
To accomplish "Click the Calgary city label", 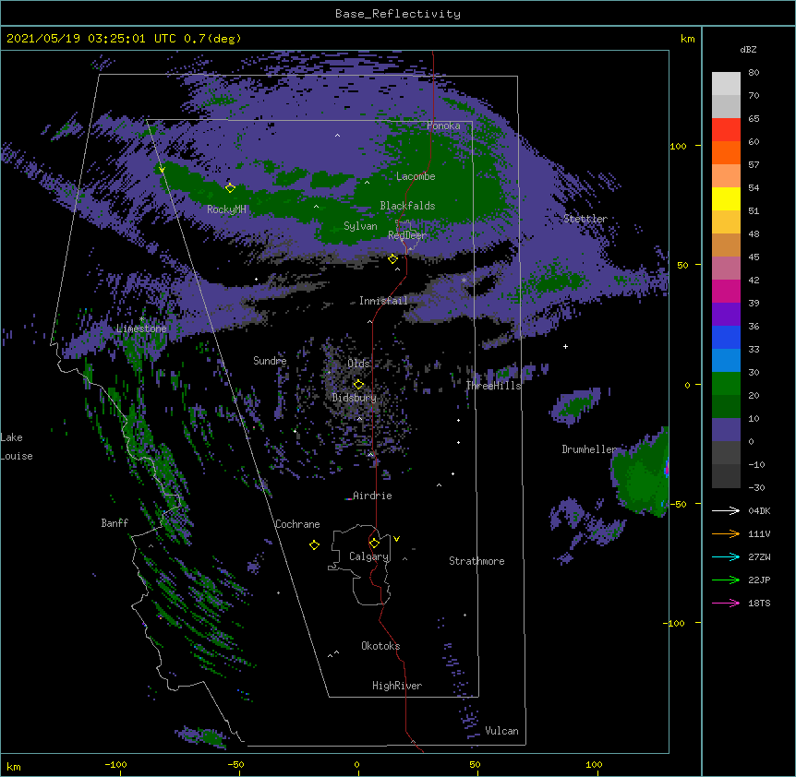I will point(368,556).
